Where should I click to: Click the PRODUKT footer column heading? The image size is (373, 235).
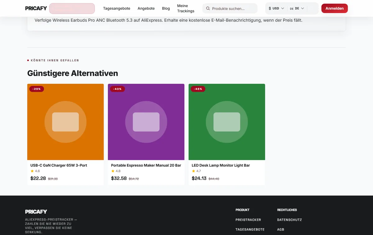coord(242,210)
